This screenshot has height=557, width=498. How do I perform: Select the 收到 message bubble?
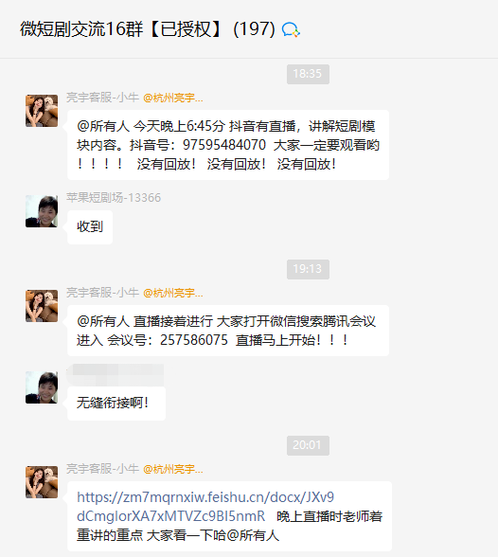pos(90,227)
